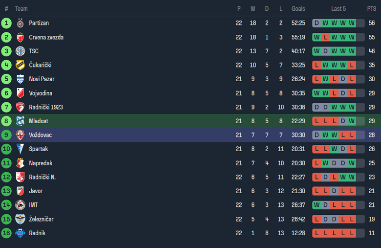Select the Čukarički club badge

point(20,65)
